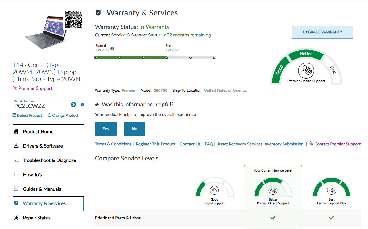Submit serial number with arrow icon
The height and width of the screenshot is (229, 368).
click(73, 105)
